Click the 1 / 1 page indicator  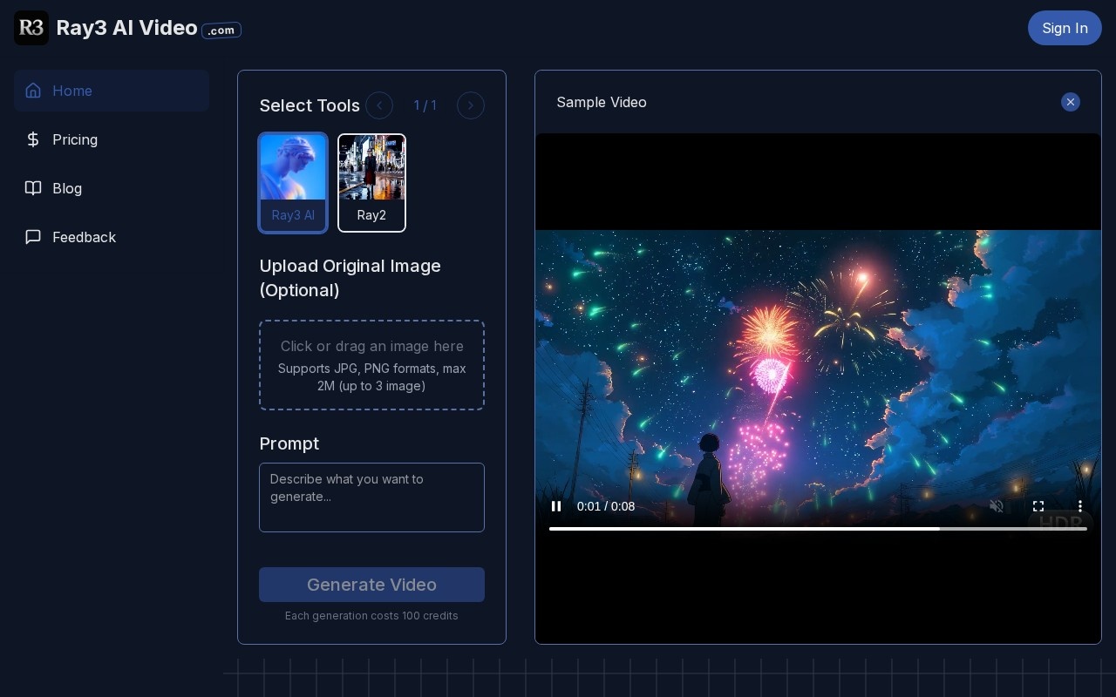[425, 105]
